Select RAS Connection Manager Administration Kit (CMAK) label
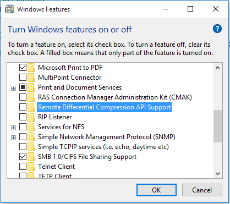The image size is (230, 204). tap(115, 97)
